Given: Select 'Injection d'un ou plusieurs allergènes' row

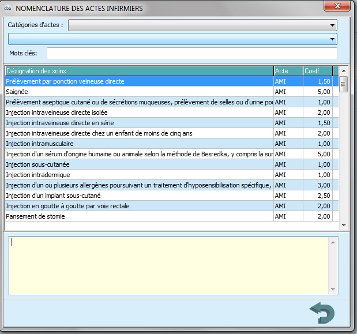Looking at the screenshot, I should (x=172, y=185).
